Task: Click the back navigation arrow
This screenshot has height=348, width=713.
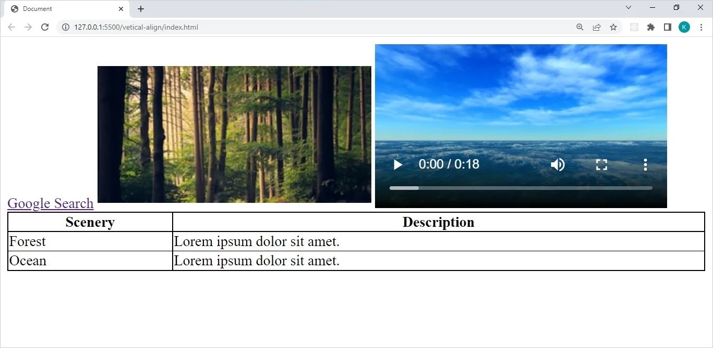Action: click(x=11, y=27)
